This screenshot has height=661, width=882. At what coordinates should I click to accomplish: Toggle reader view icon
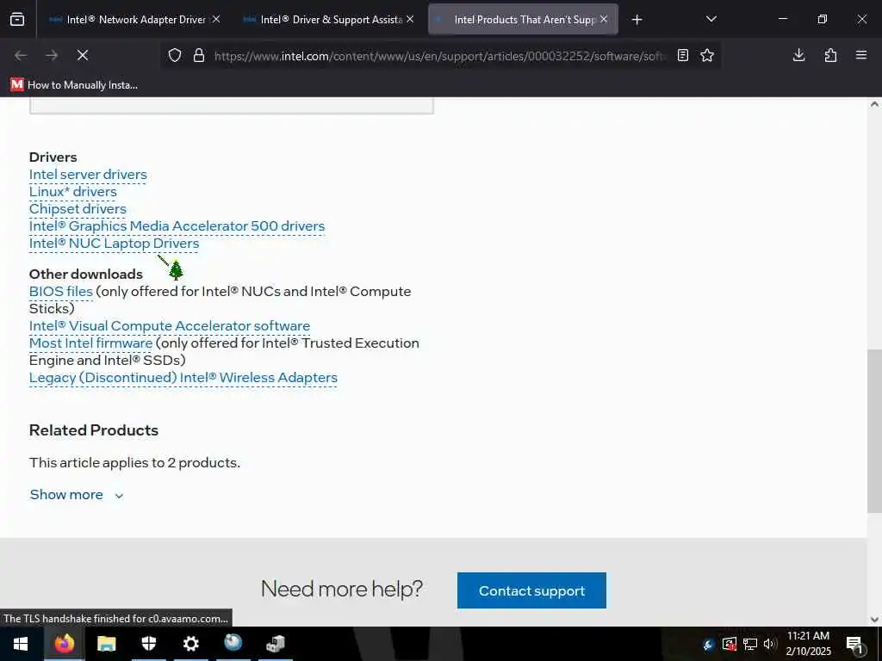(683, 55)
